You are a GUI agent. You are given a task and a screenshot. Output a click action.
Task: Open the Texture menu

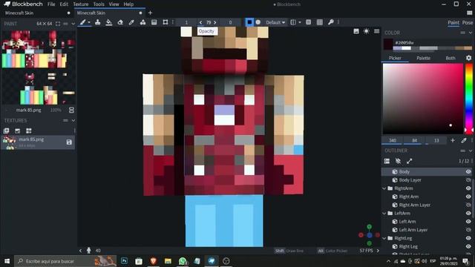pos(81,4)
